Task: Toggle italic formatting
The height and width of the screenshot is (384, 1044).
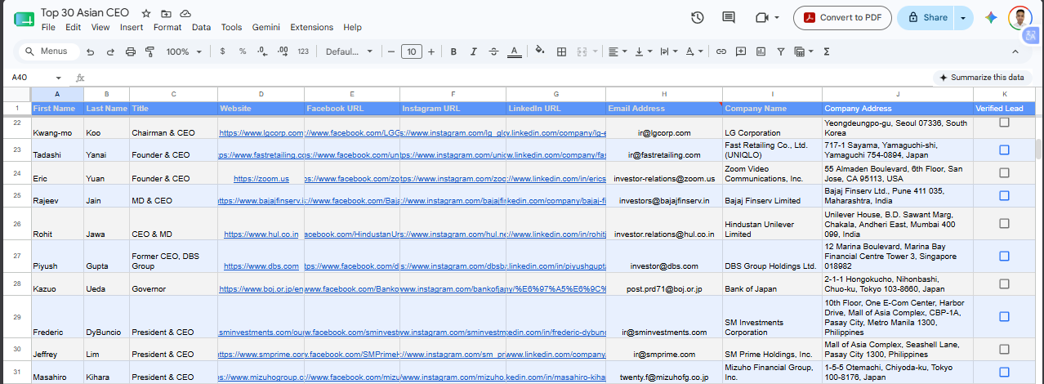Action: coord(473,51)
